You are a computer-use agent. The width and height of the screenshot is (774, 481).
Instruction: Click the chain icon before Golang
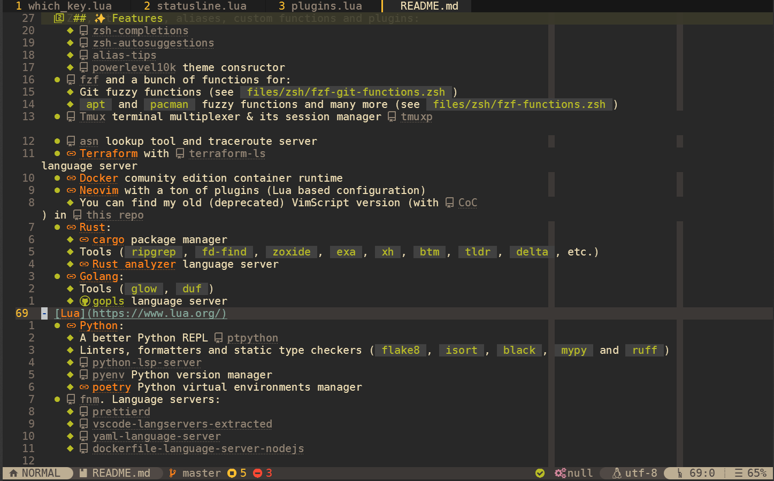point(71,276)
